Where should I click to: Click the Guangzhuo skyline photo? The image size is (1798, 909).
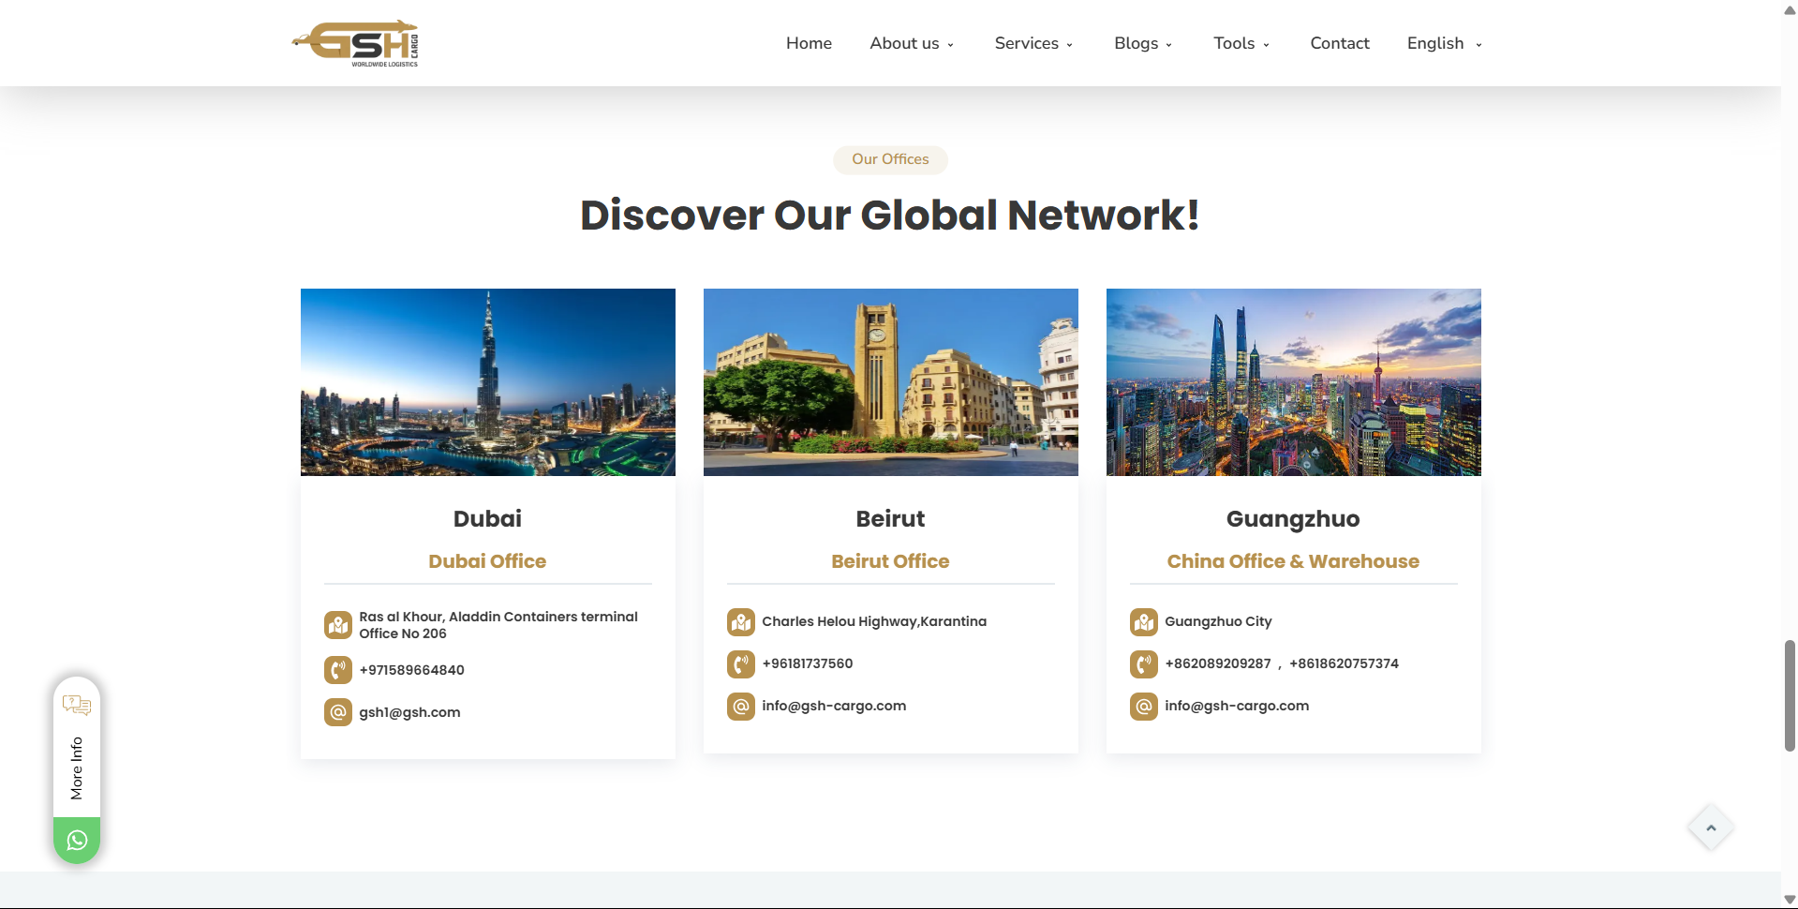pyautogui.click(x=1294, y=382)
